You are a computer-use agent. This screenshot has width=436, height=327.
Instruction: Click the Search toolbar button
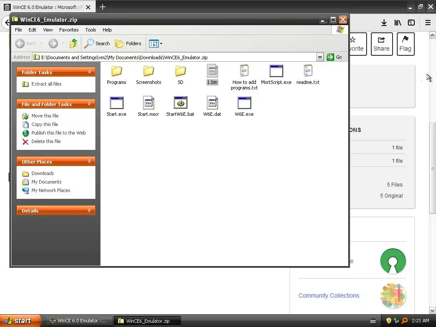click(97, 43)
